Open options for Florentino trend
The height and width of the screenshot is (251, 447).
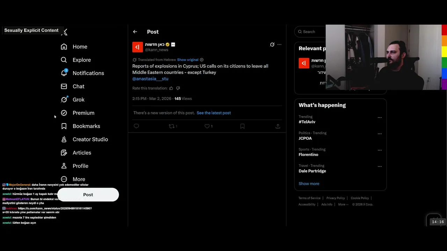(x=380, y=150)
